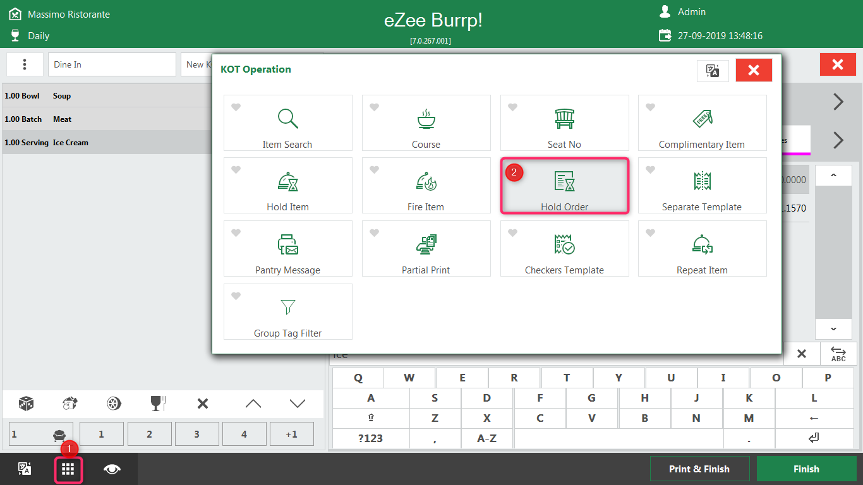Screen dimensions: 863x485
Task: Toggle the heart on the Pantry Message tile
Action: click(x=236, y=233)
